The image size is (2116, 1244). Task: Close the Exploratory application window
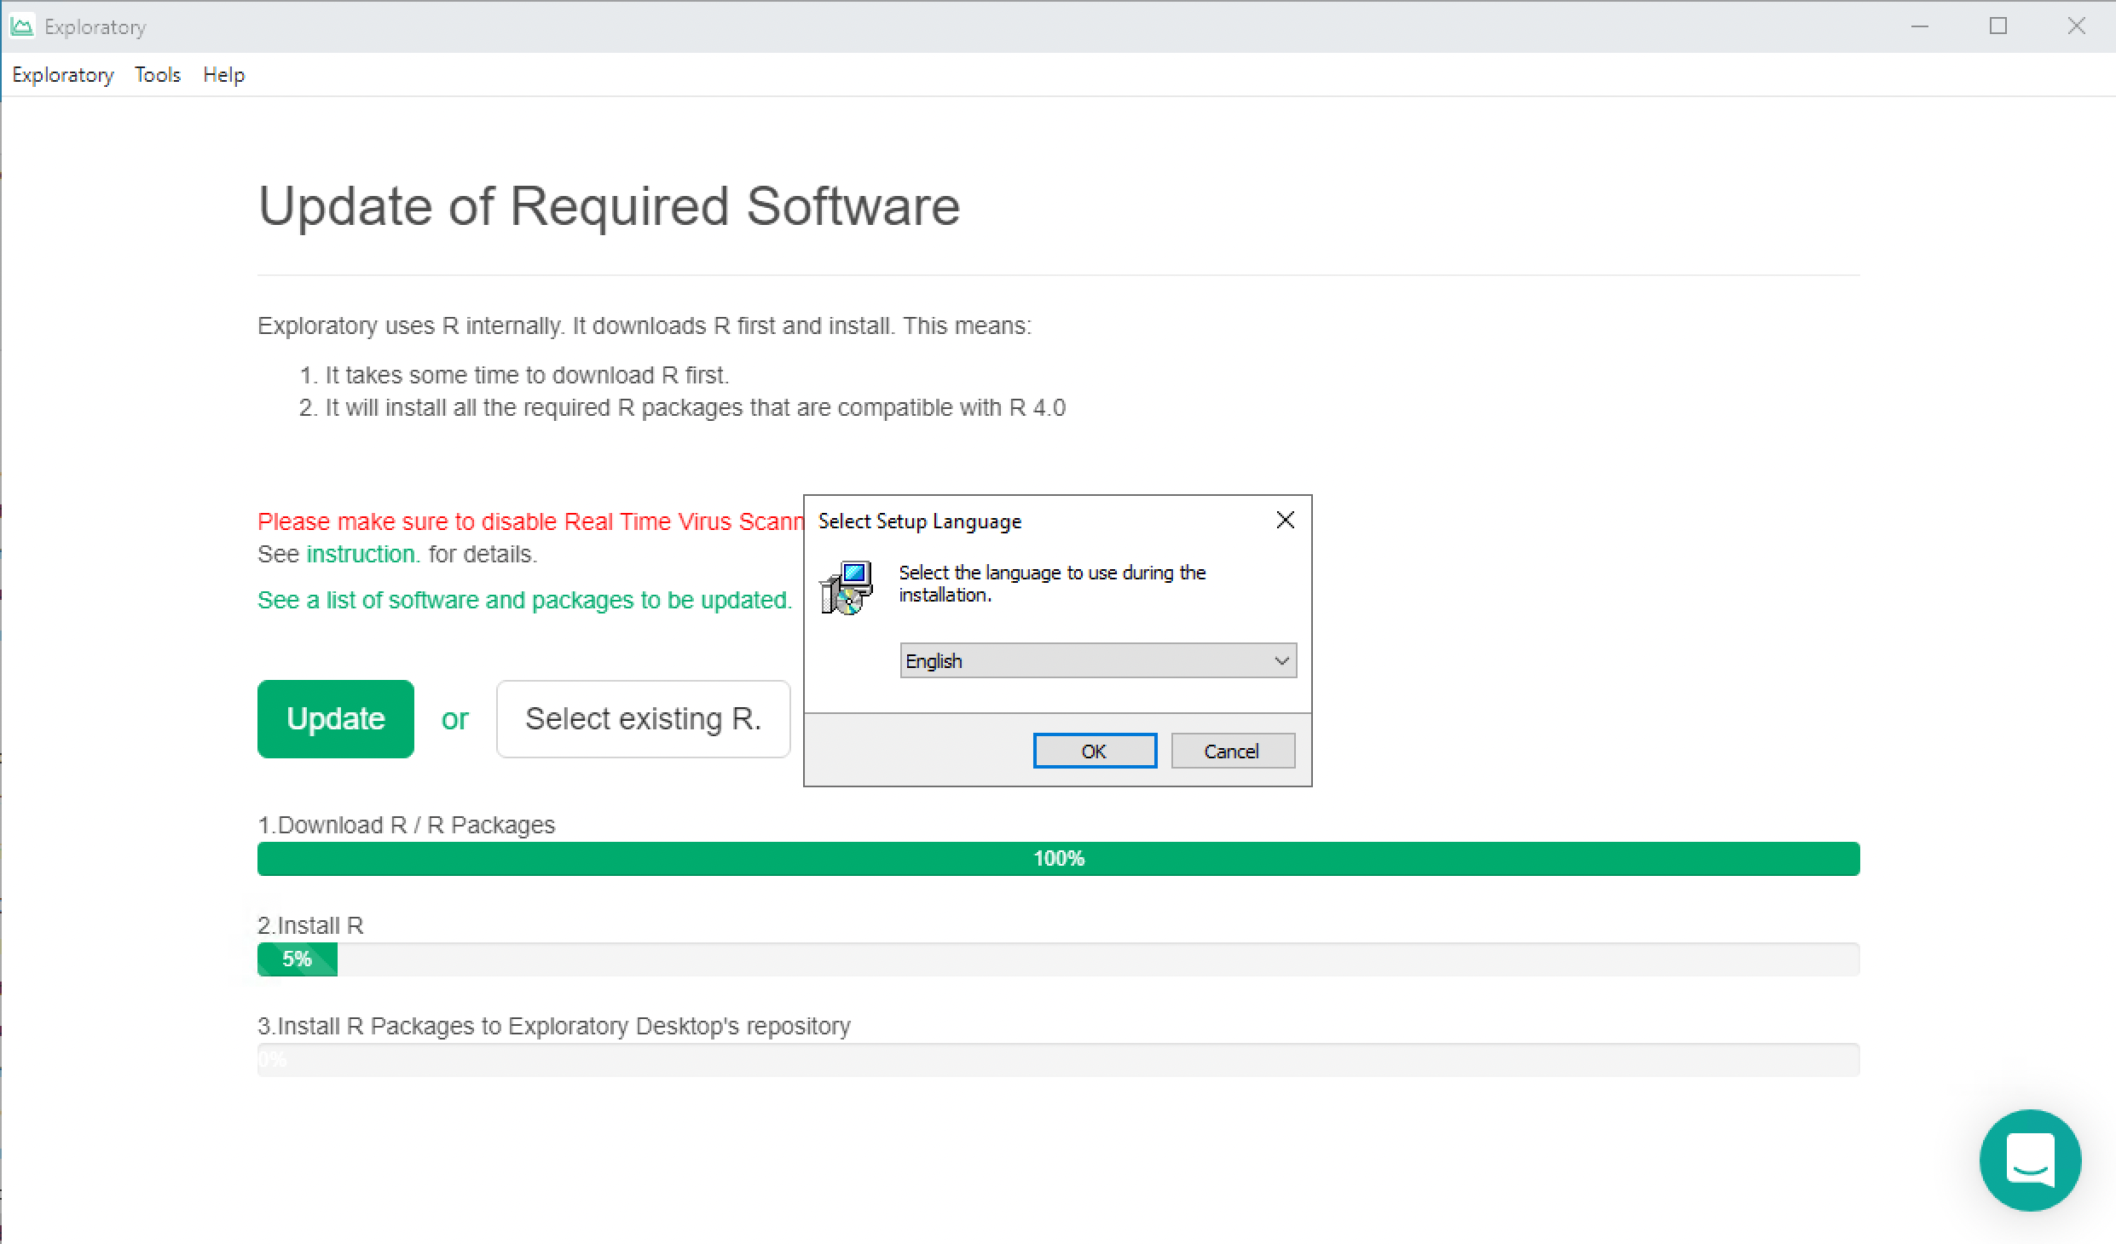pyautogui.click(x=2076, y=26)
